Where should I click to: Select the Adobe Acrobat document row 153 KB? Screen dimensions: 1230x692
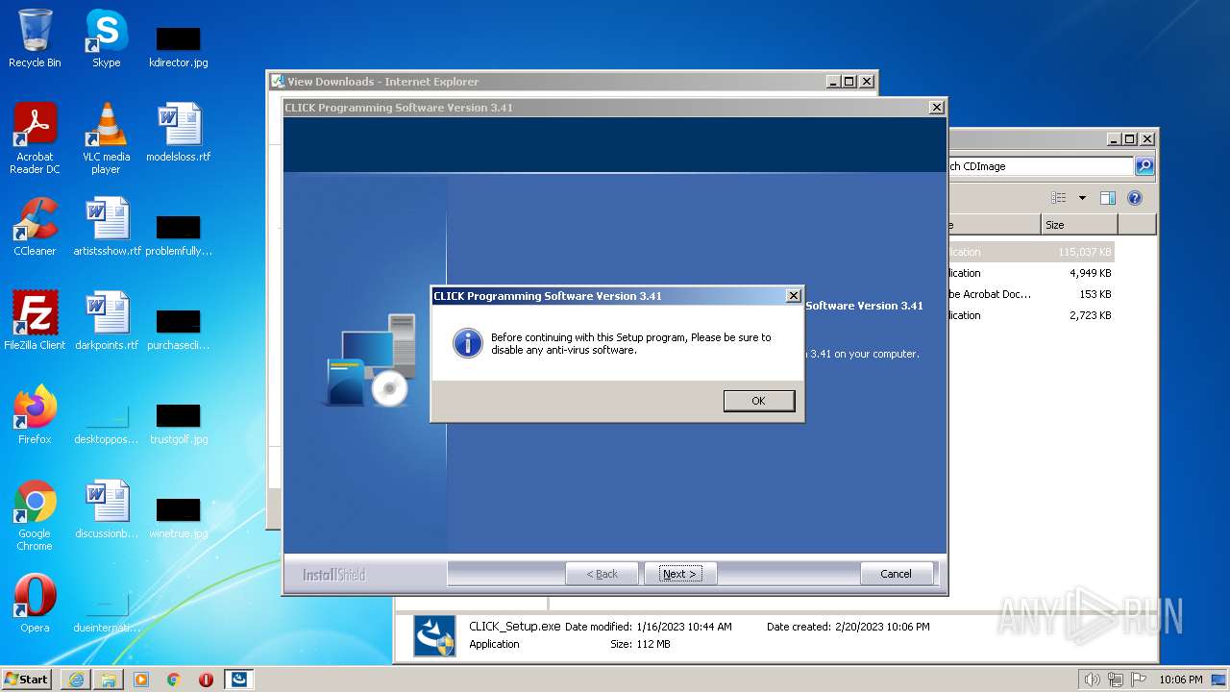point(1030,294)
